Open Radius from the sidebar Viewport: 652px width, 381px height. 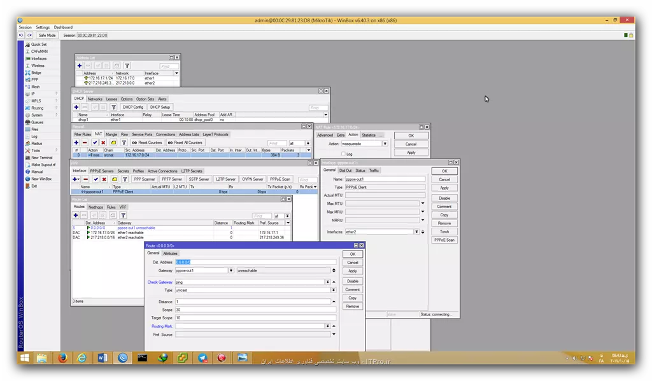pyautogui.click(x=36, y=143)
